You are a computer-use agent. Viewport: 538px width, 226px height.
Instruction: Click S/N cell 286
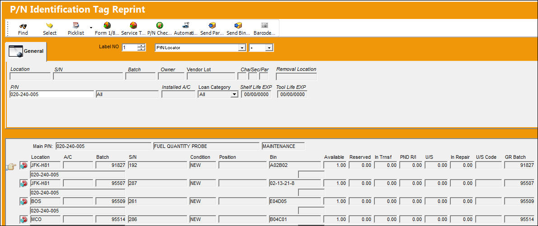[x=157, y=220]
